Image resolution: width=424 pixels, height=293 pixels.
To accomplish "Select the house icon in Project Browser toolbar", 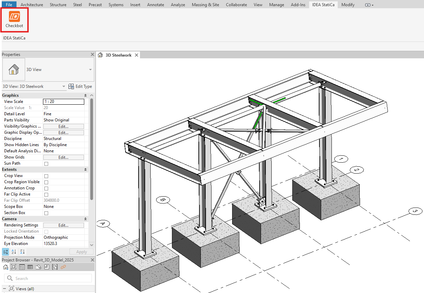I will point(6,267).
